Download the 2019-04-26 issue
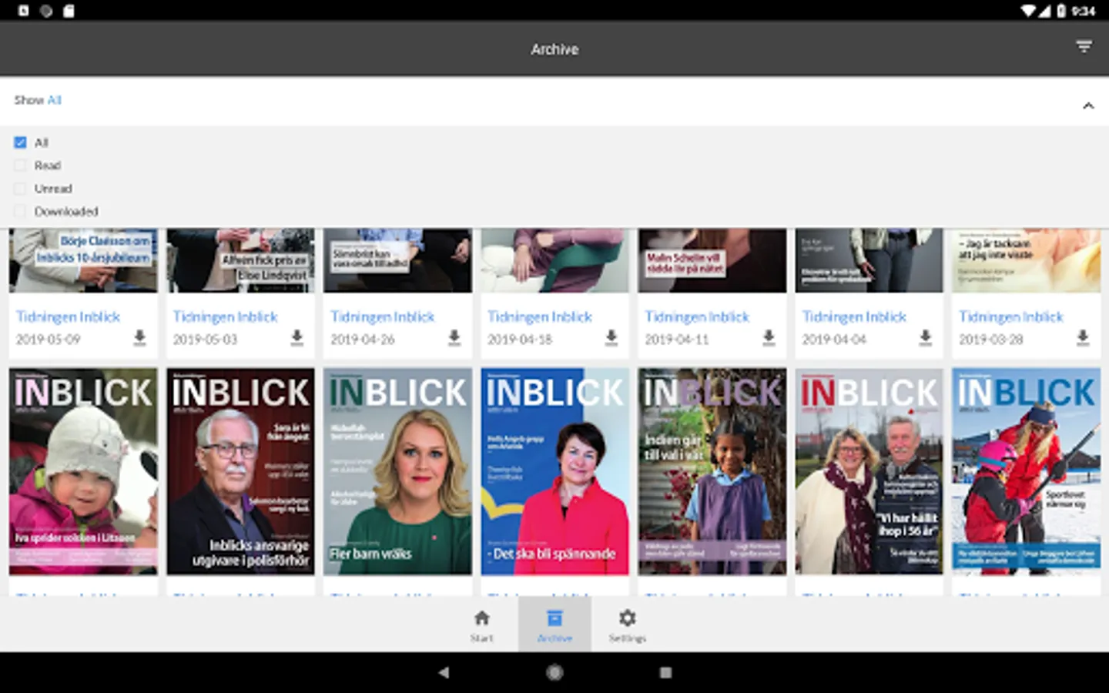Screen dimensions: 1109x693 pyautogui.click(x=454, y=337)
